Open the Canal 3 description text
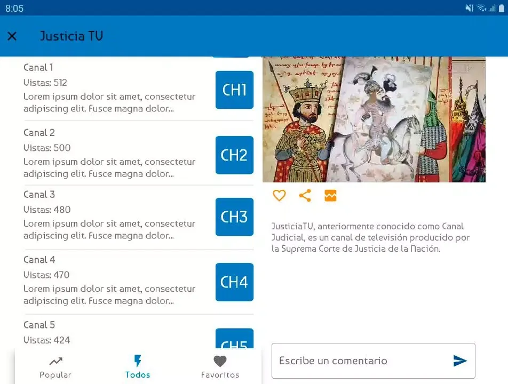The height and width of the screenshot is (384, 508). coord(109,229)
